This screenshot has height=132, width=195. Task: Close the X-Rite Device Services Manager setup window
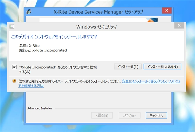(x=167, y=10)
